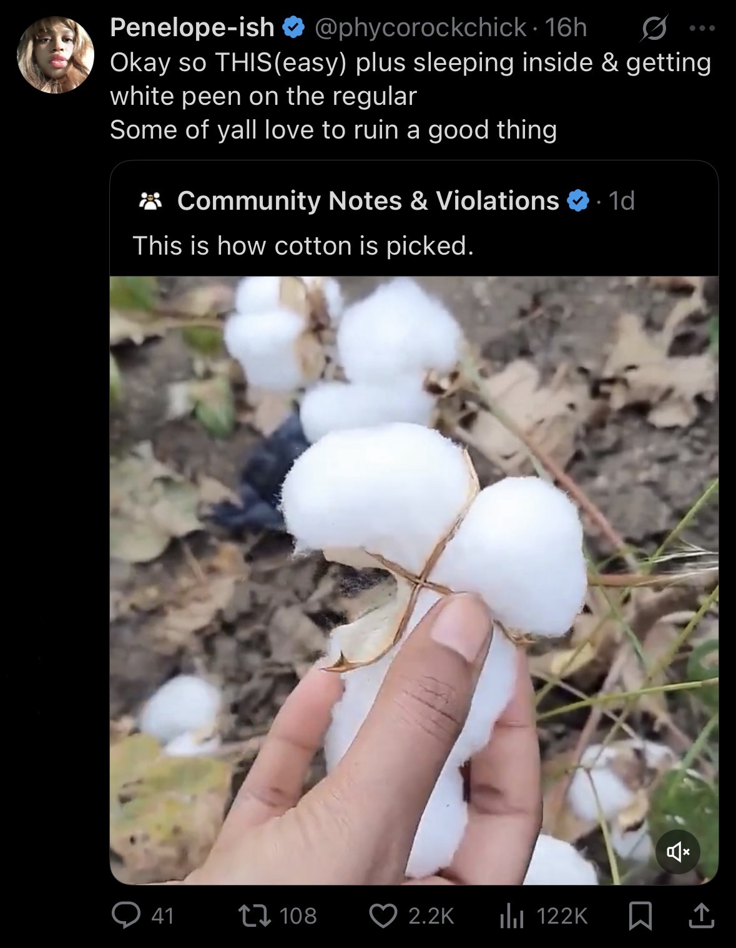Unmute the video with speaker icon
736x948 pixels.
pos(677,851)
